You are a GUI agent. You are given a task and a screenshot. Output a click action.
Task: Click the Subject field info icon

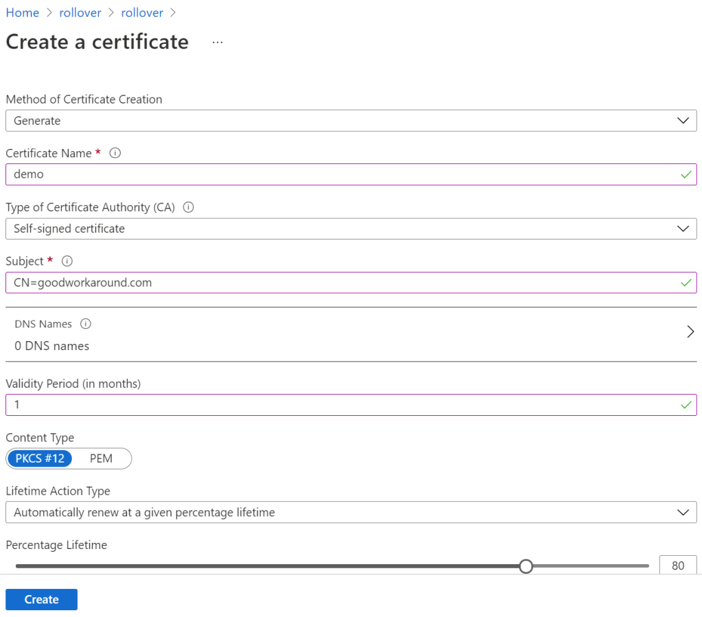click(x=67, y=261)
